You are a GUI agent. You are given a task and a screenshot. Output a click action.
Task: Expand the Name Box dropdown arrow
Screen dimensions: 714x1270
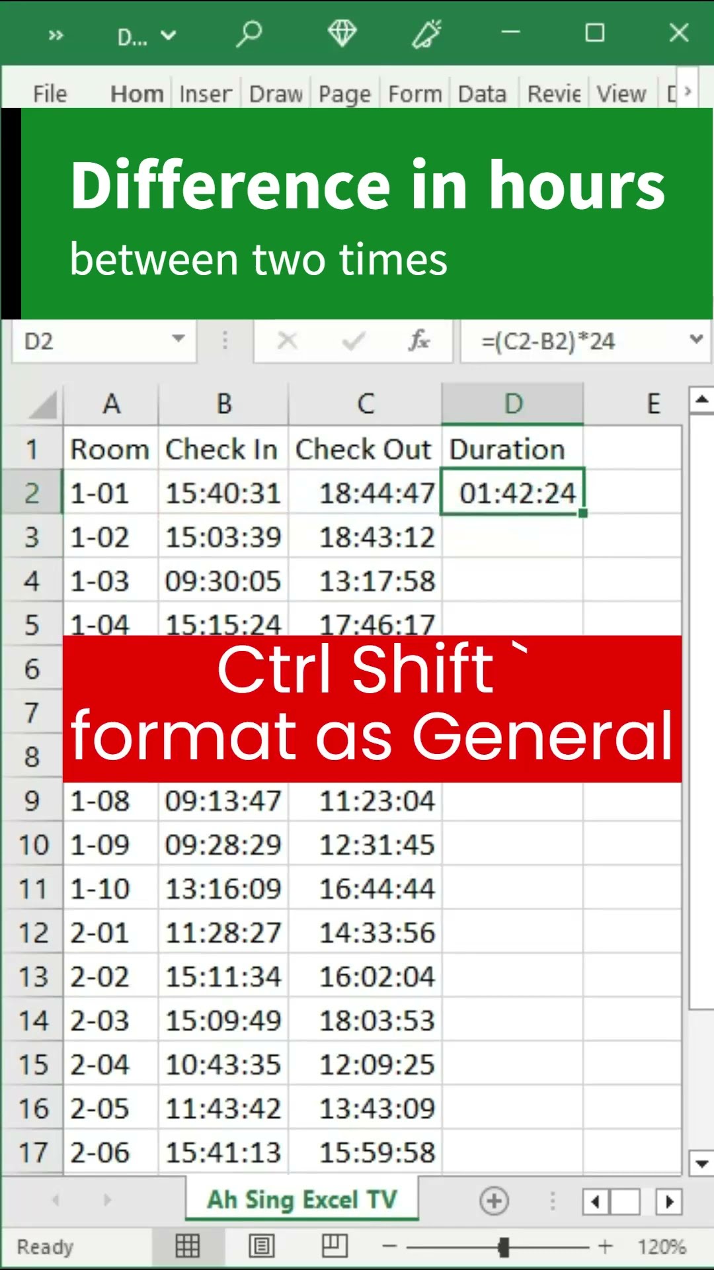178,340
